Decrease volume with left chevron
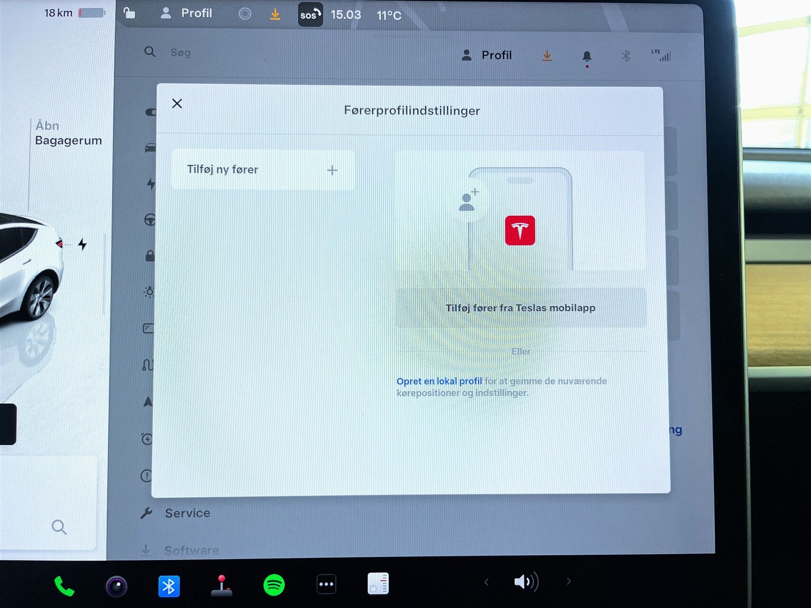 (x=486, y=582)
